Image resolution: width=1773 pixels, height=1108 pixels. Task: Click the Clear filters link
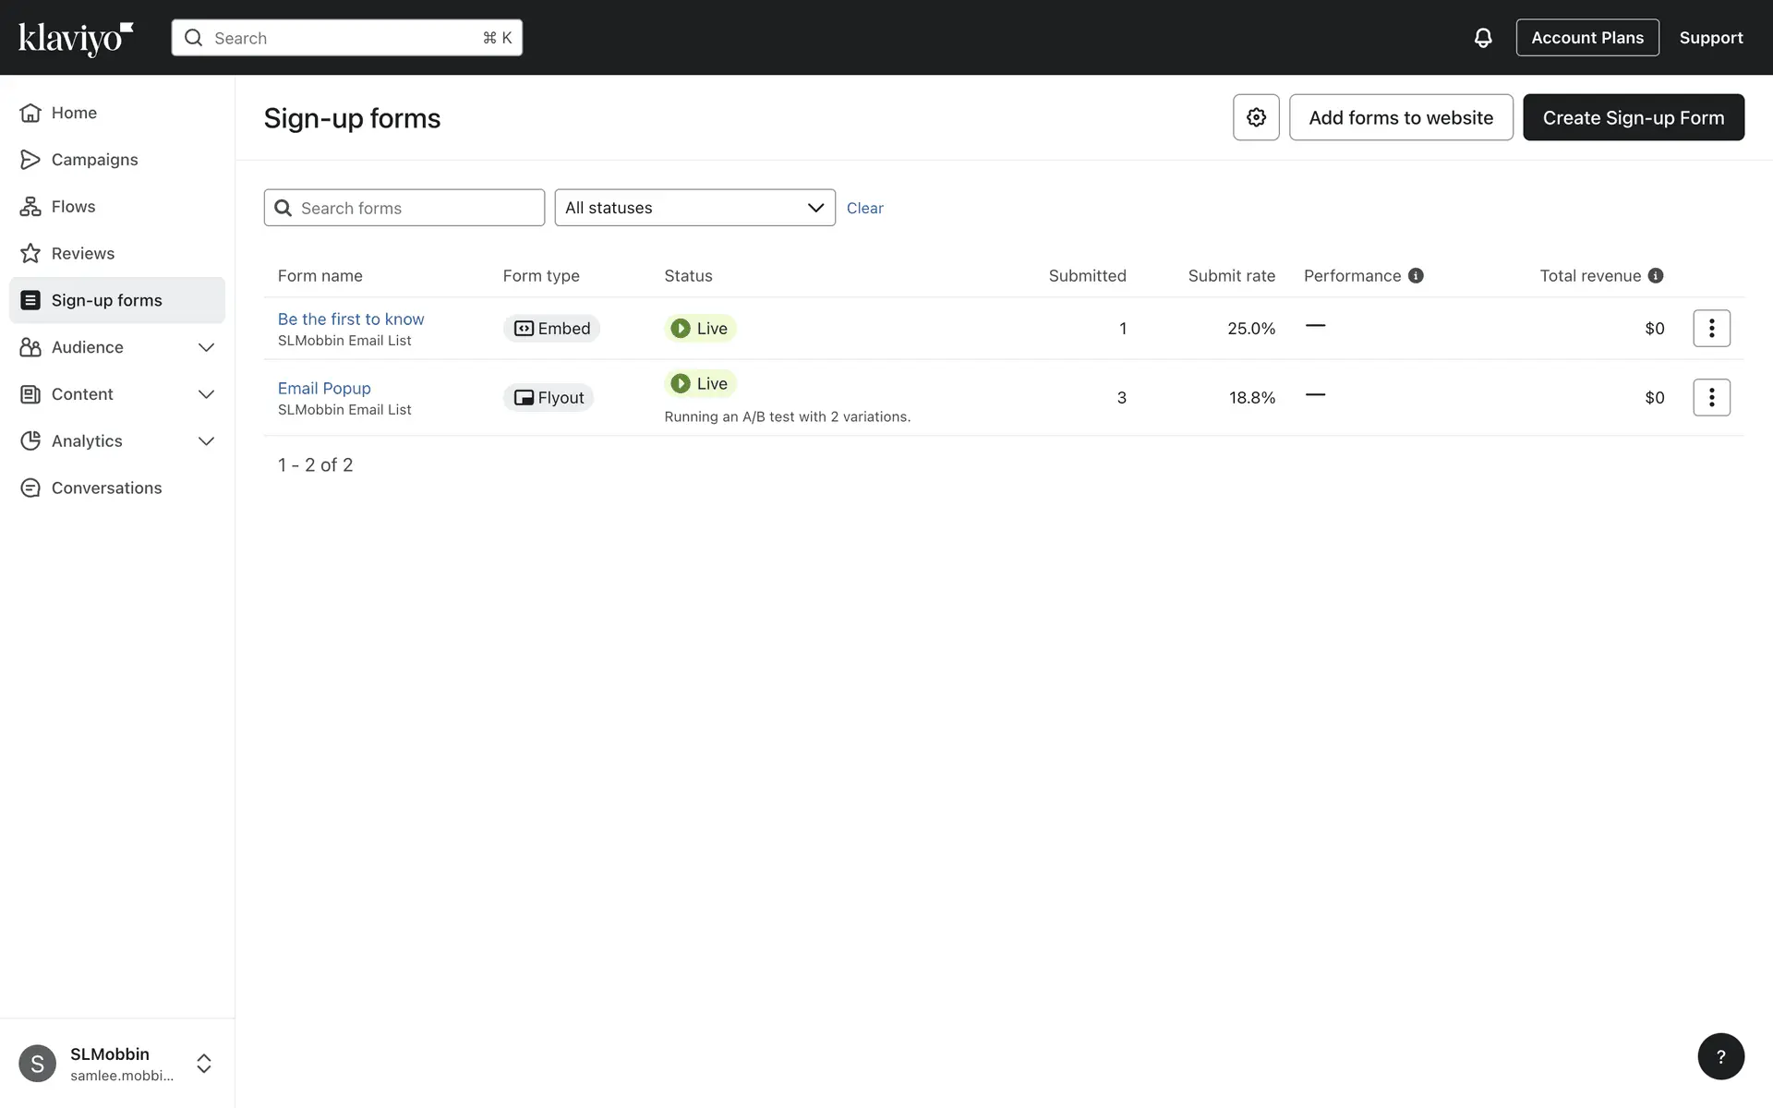click(864, 208)
